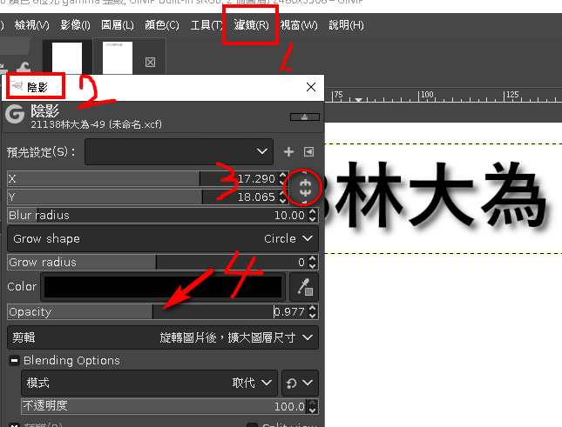Expand the 剪輯 clipping dropdown

[x=162, y=337]
